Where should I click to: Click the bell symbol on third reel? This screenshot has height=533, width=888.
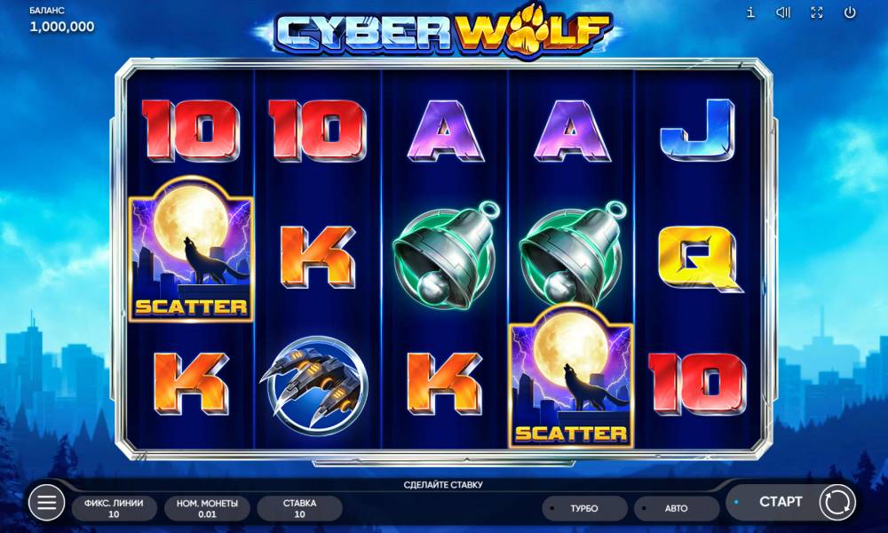point(446,255)
